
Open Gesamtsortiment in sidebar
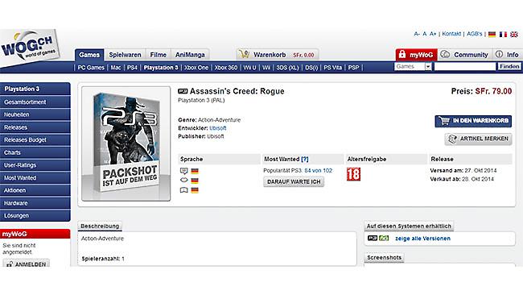pos(35,102)
